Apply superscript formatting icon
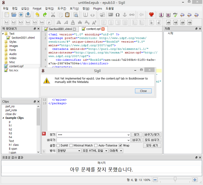 point(94,22)
